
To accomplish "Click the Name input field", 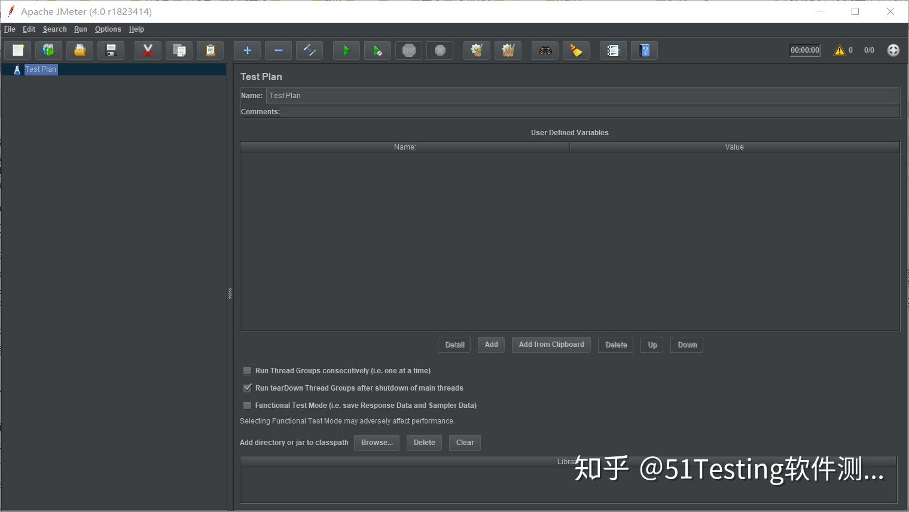I will tap(582, 96).
